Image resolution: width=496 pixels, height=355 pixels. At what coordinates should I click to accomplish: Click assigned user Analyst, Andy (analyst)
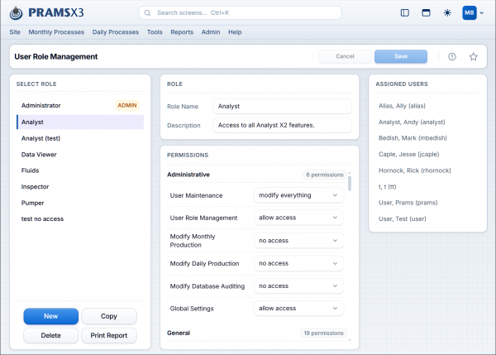point(412,122)
